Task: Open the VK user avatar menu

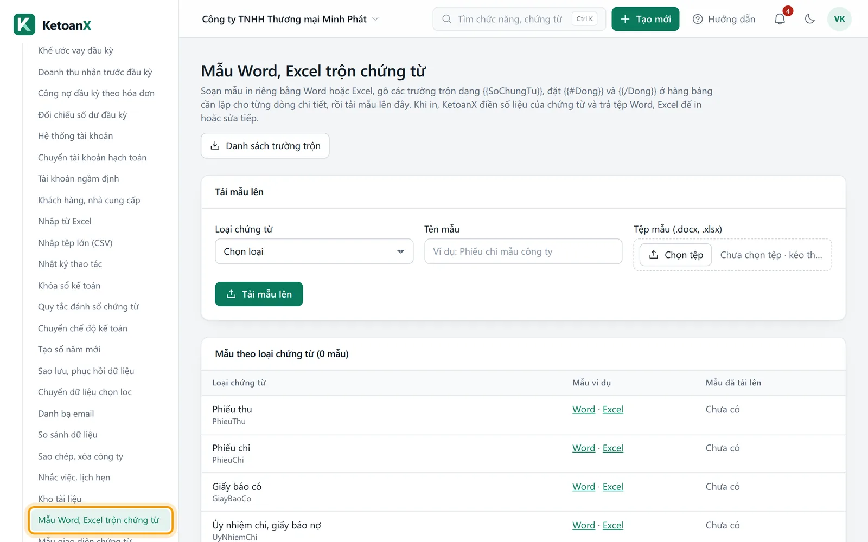Action: click(839, 19)
